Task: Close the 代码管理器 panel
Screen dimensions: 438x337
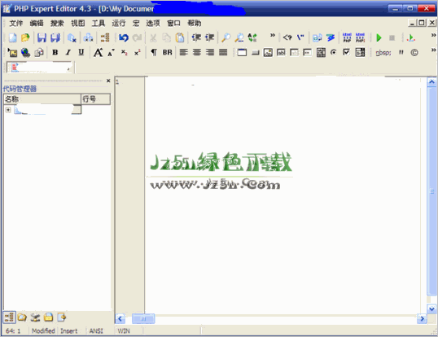Action: pyautogui.click(x=108, y=81)
